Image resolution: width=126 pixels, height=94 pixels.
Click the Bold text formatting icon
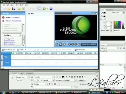(66, 77)
